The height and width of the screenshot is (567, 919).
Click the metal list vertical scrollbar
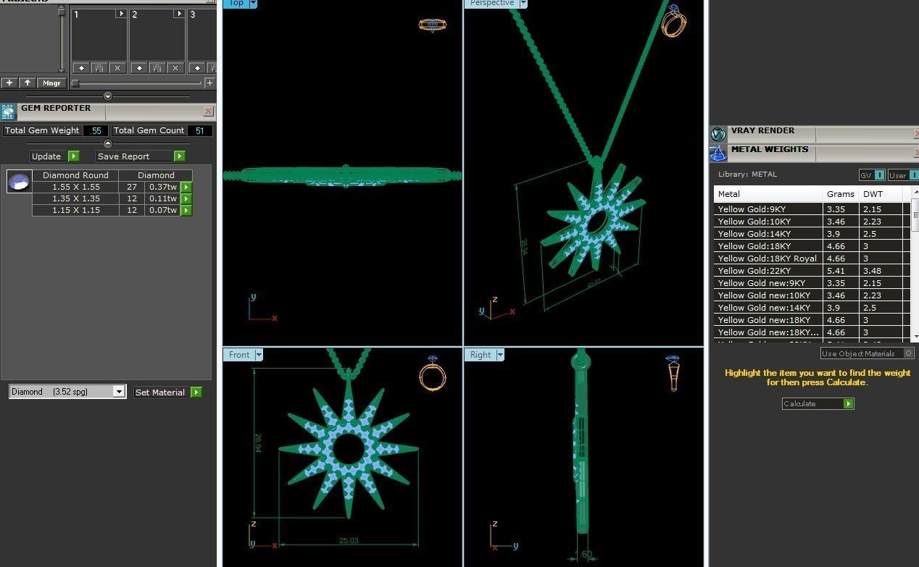pos(915,264)
